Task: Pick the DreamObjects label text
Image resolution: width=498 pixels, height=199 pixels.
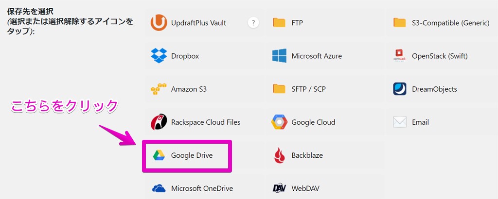Action: pos(434,89)
